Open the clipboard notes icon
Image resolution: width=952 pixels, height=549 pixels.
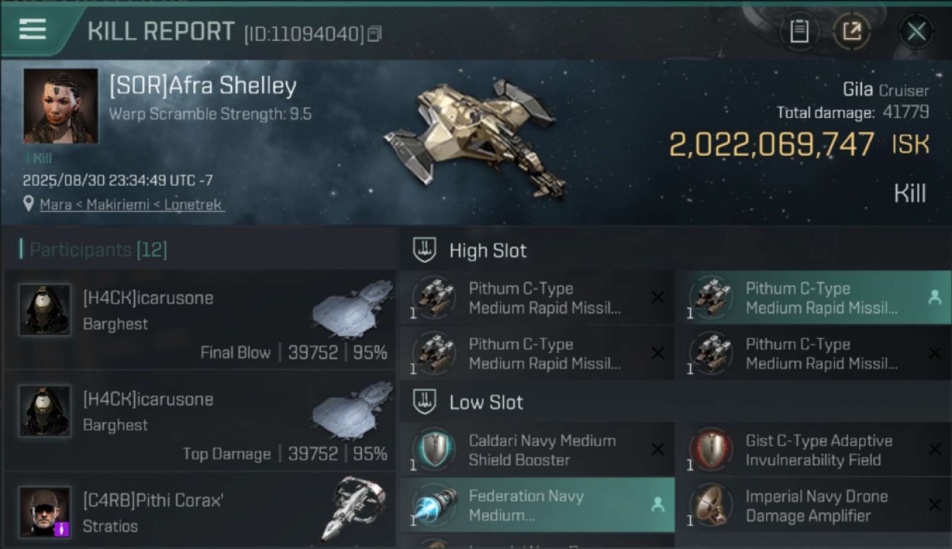click(x=799, y=31)
